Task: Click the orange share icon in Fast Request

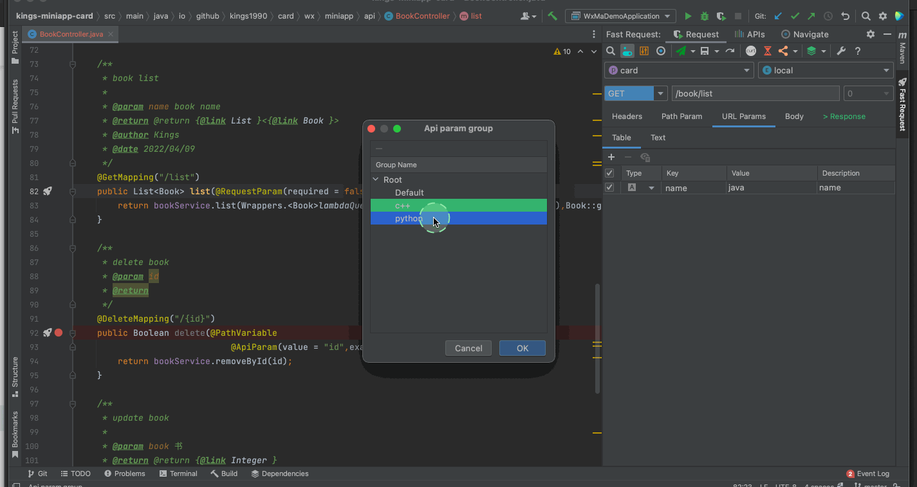Action: (783, 51)
